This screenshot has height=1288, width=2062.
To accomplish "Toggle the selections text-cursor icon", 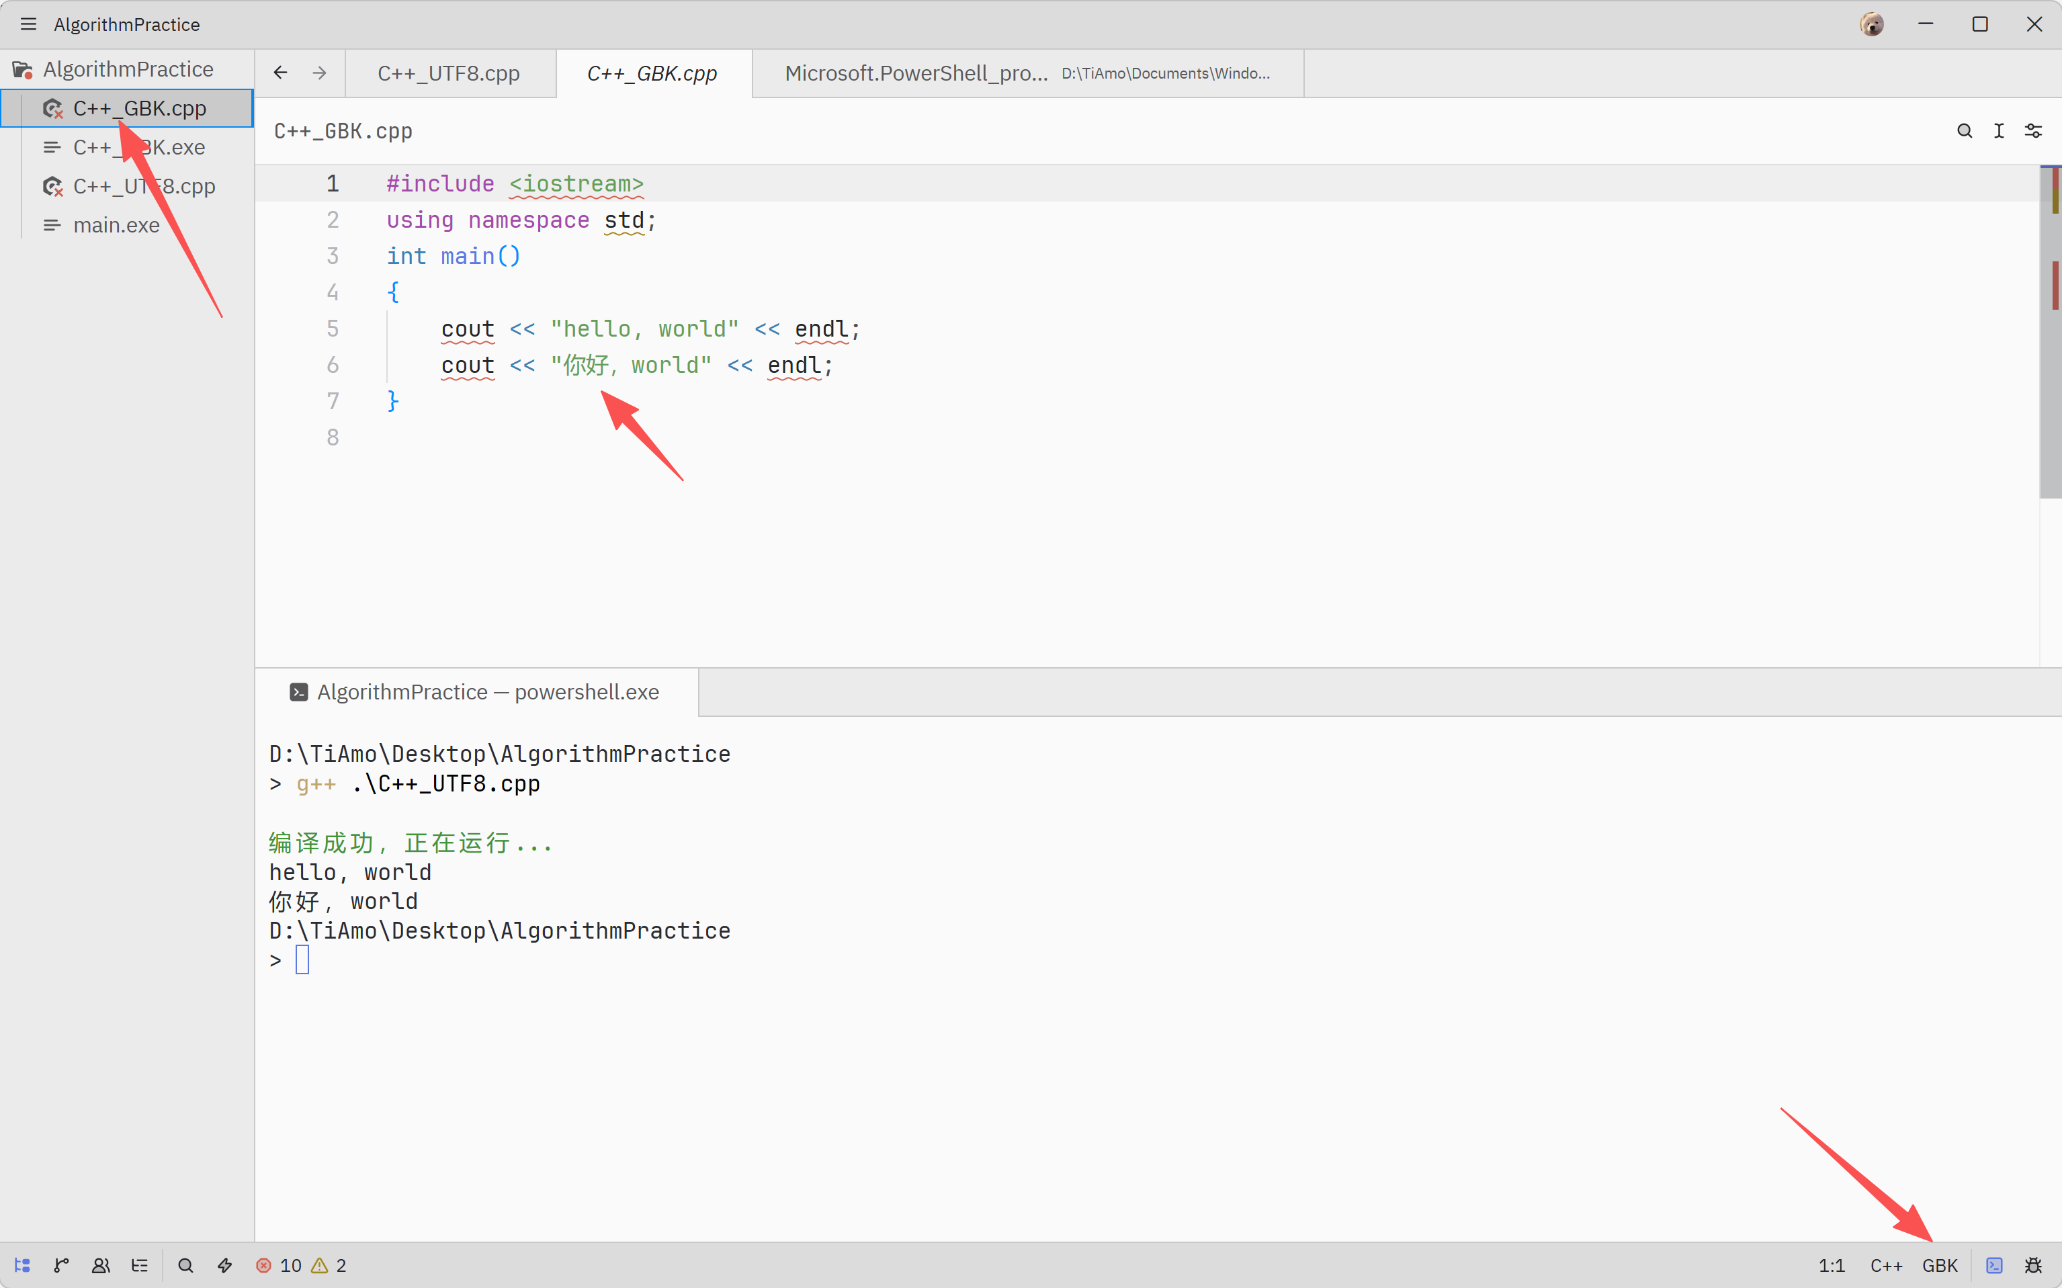I will [1998, 130].
